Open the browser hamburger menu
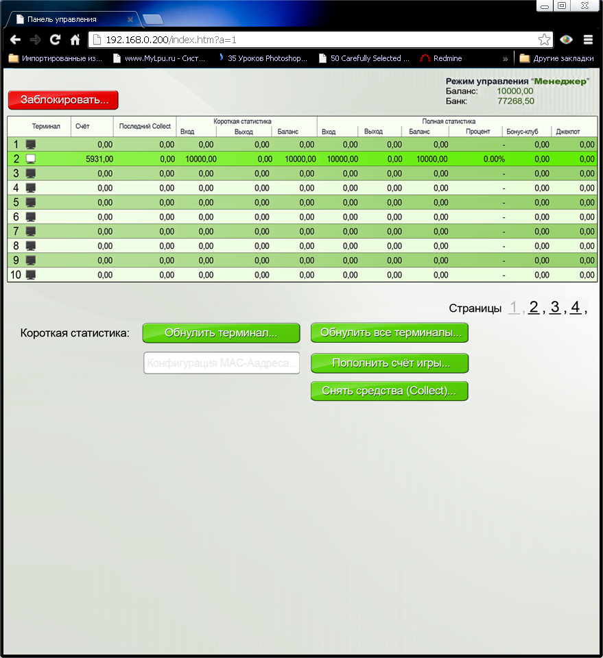This screenshot has height=658, width=603. [589, 40]
